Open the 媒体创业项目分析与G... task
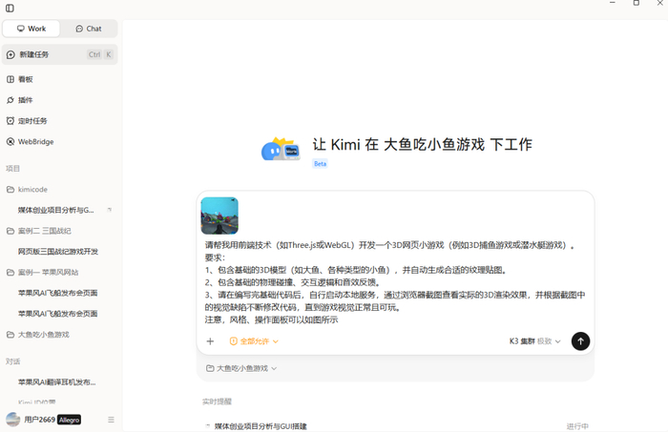 click(55, 210)
